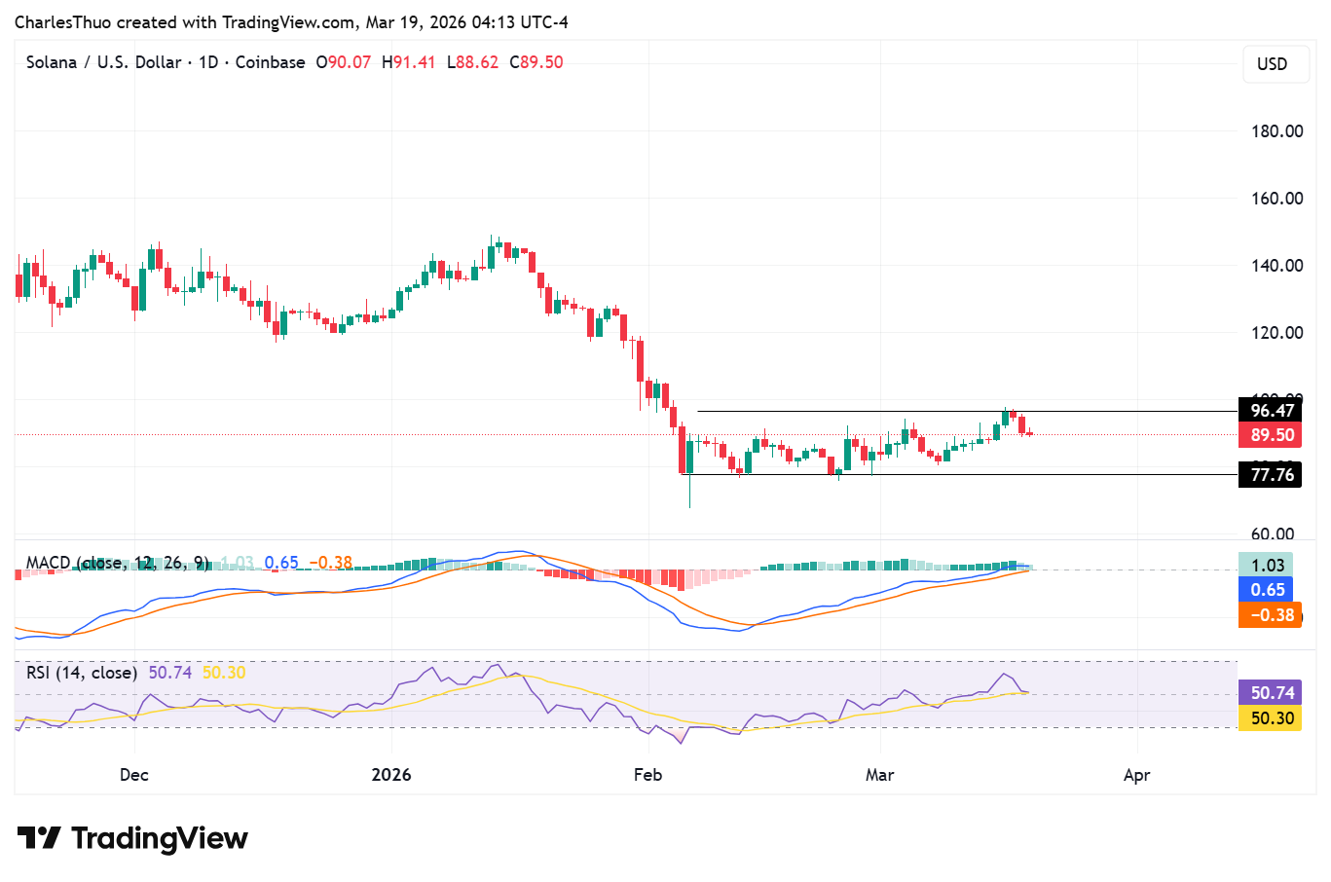Image resolution: width=1331 pixels, height=882 pixels.
Task: Click the red closing price line on the price scale
Action: pos(1270,435)
